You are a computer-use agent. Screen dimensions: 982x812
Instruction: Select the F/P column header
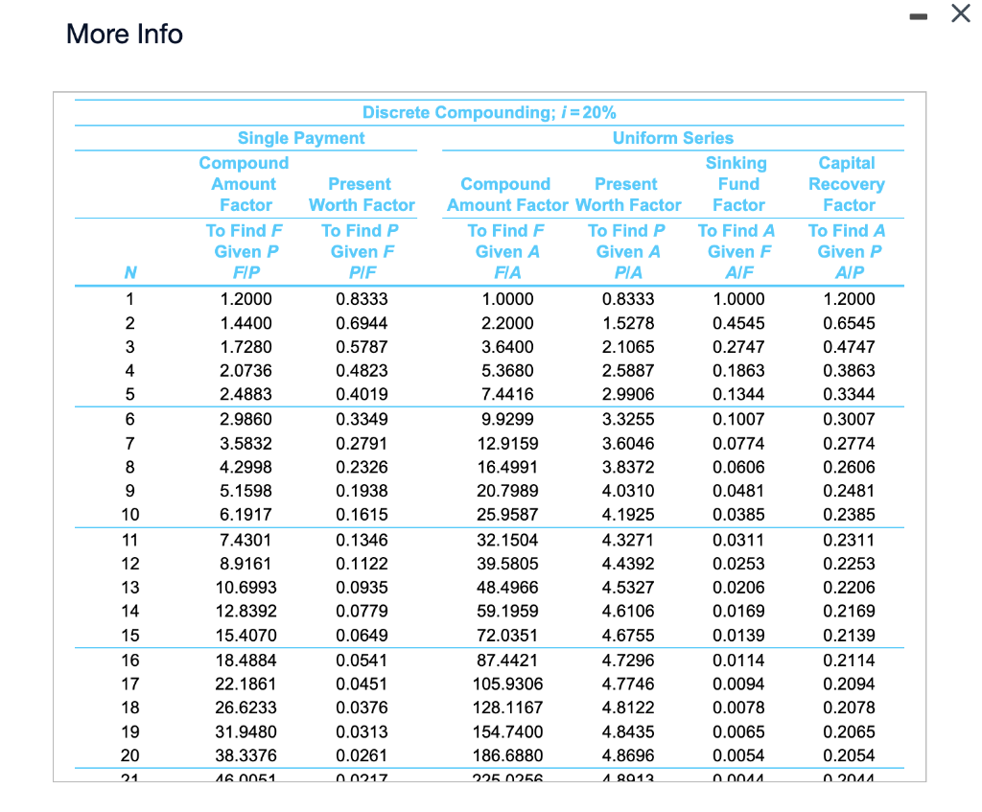246,273
